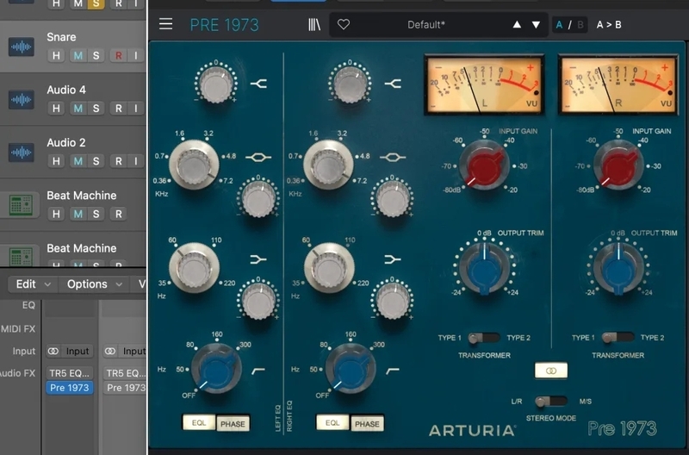
Task: Click the right channel VU meter
Action: tap(618, 84)
